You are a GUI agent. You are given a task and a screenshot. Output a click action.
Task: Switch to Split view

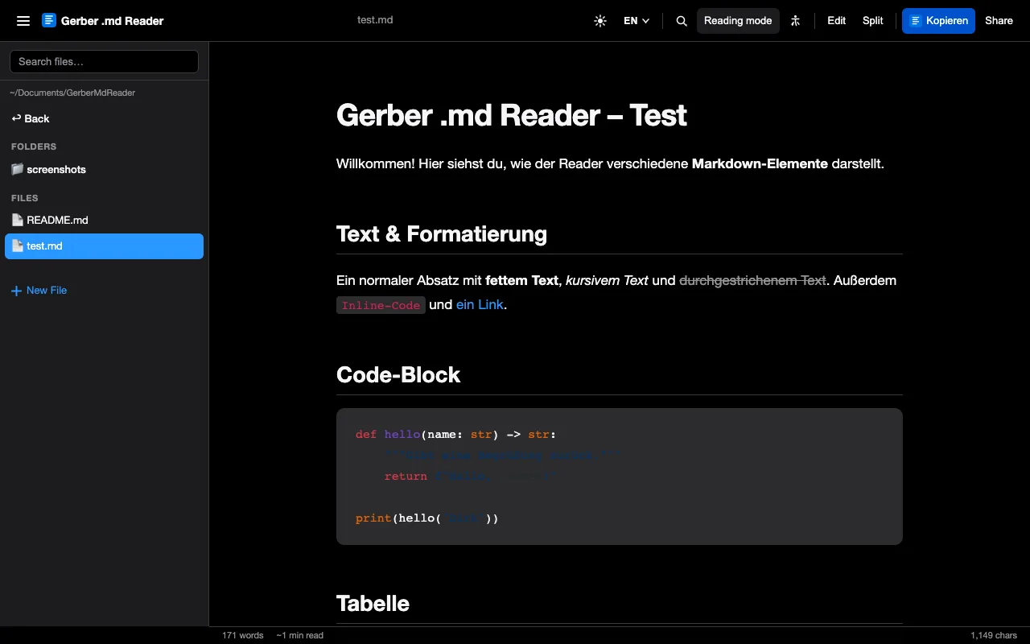[873, 21]
